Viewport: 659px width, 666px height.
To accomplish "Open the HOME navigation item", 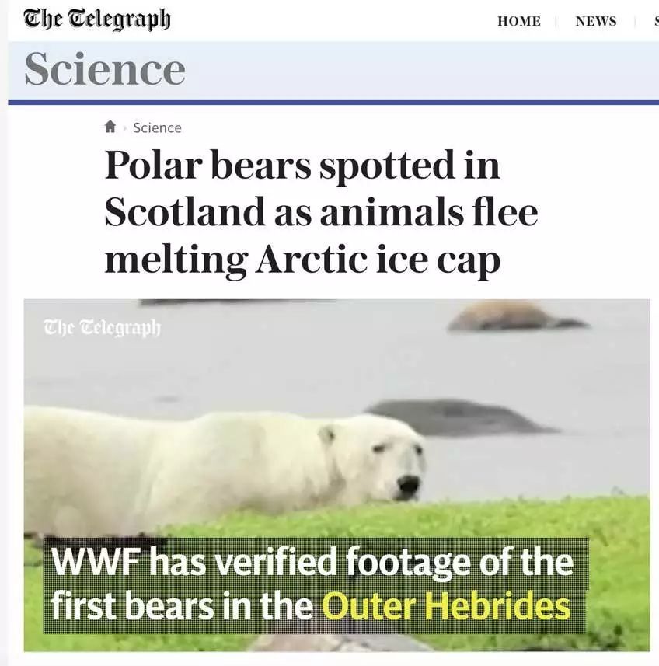I will pyautogui.click(x=519, y=21).
